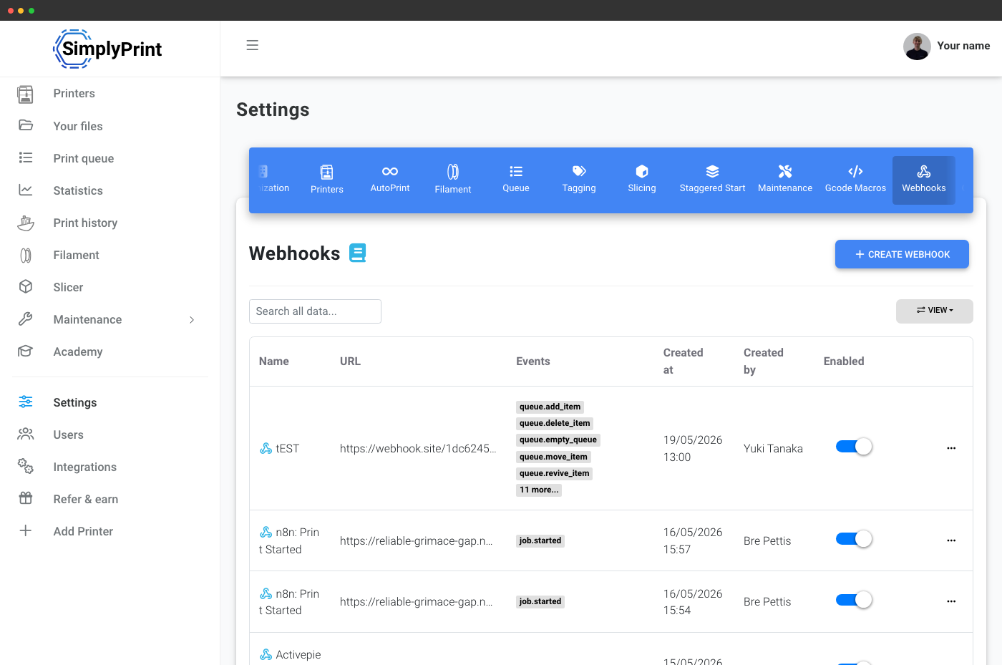Open the Your name account menu
The image size is (1002, 665).
click(x=963, y=46)
